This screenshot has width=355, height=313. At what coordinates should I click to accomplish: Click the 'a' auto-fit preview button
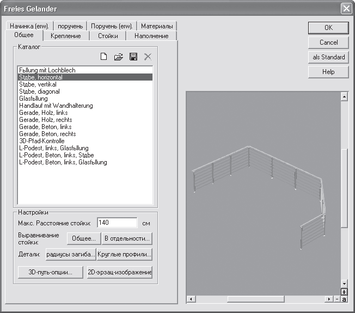[344, 299]
